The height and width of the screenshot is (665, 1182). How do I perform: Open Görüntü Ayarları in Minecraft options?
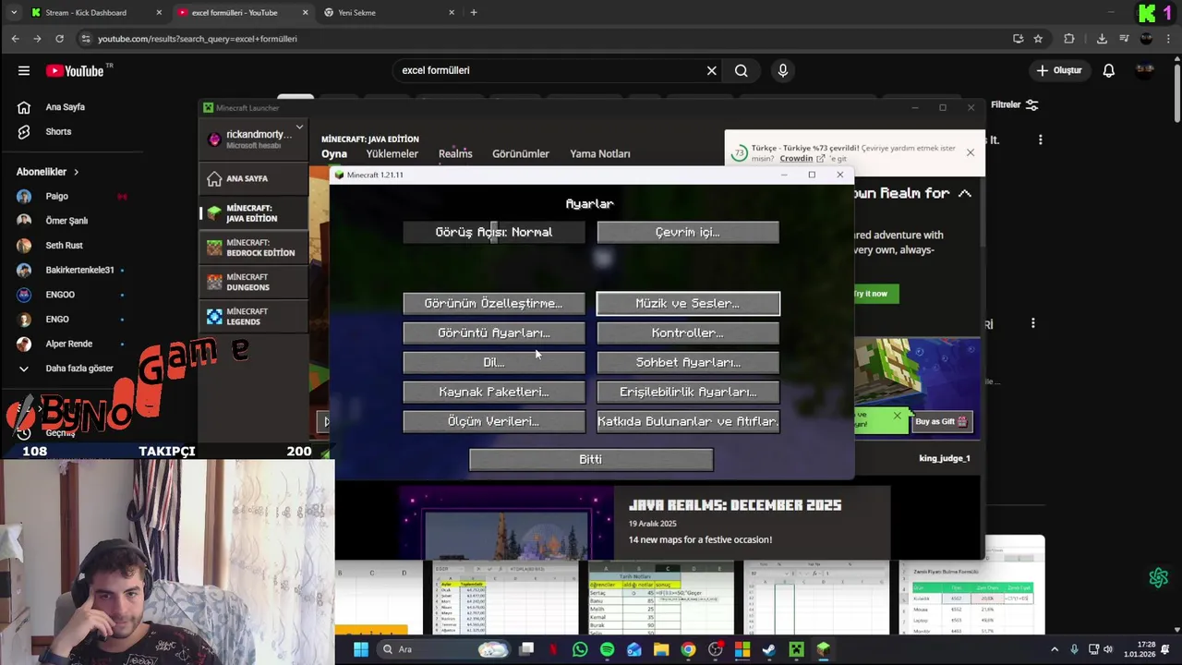494,332
